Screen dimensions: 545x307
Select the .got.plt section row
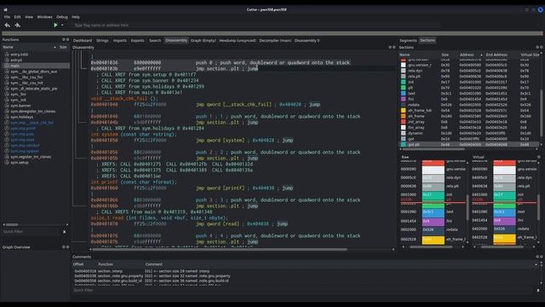click(x=469, y=144)
